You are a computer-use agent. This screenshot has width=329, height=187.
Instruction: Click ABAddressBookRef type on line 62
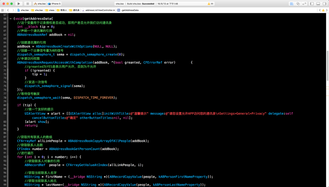(32, 35)
